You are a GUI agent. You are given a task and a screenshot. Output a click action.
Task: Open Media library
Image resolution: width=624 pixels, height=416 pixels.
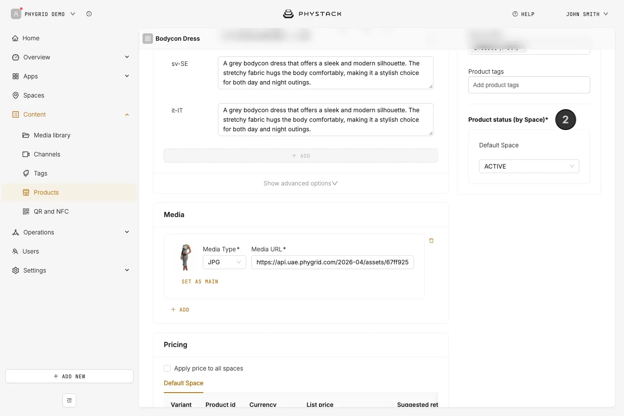point(52,135)
